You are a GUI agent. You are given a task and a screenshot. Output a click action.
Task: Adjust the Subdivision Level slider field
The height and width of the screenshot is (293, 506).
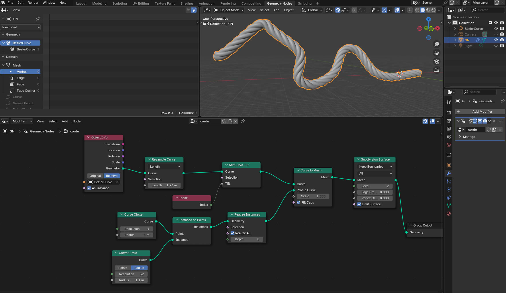click(375, 186)
